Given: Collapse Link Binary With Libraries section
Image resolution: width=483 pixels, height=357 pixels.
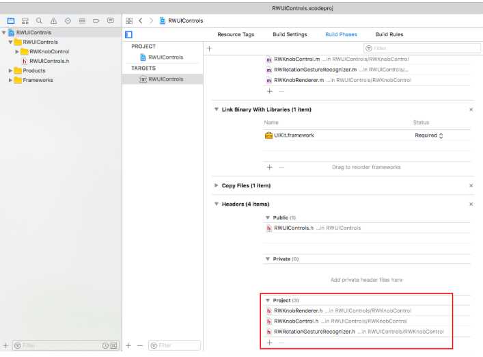Looking at the screenshot, I should tap(217, 109).
